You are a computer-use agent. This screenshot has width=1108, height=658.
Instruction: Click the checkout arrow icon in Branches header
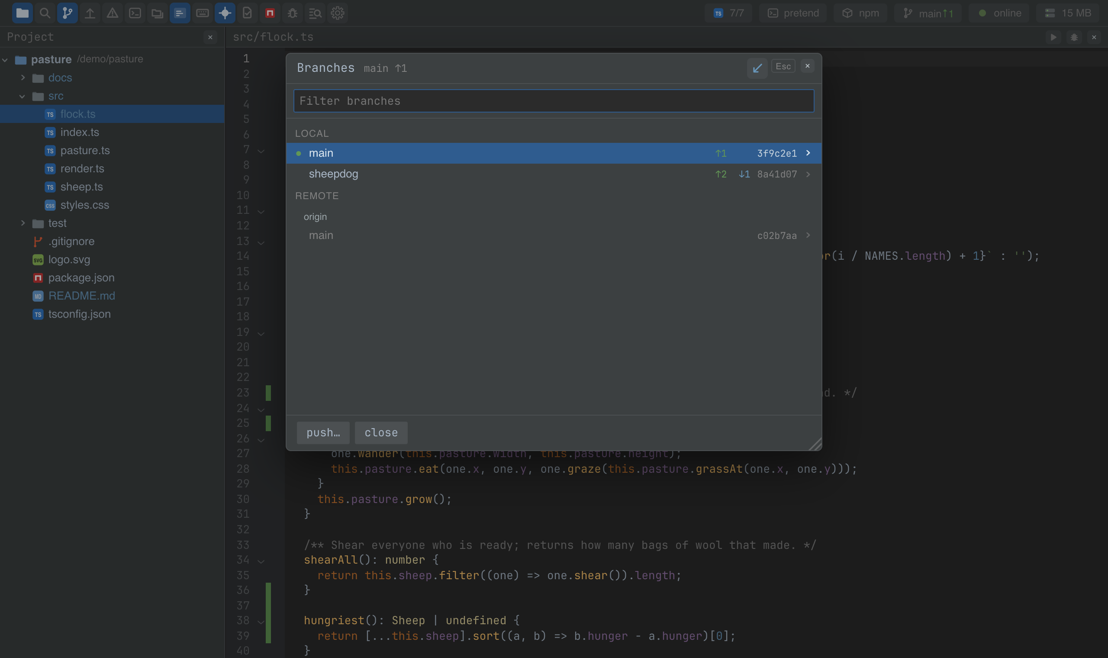[x=757, y=68]
